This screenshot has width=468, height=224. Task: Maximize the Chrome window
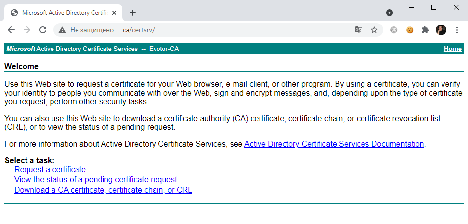434,8
